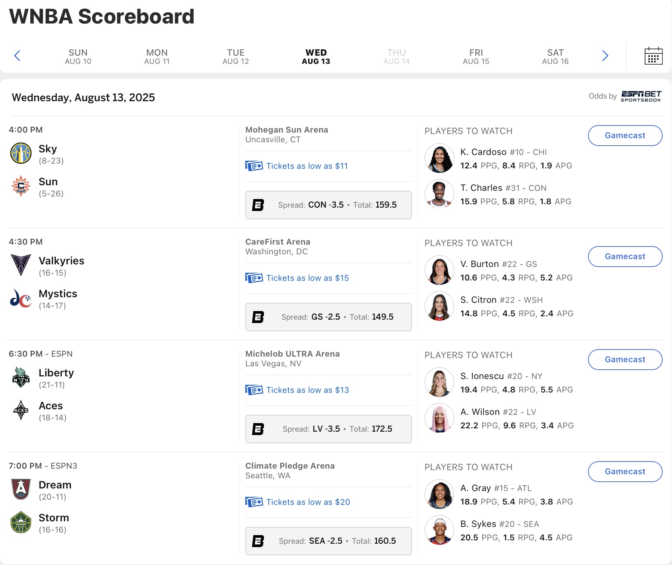
Task: Open the ESPN BET Sportsbook logo link
Action: coord(641,96)
